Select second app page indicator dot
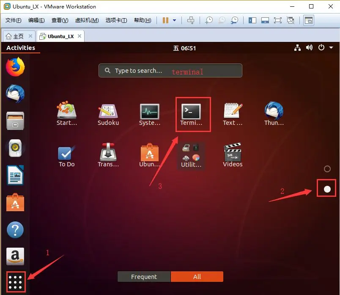Viewport: 340px width, 295px height. (327, 189)
